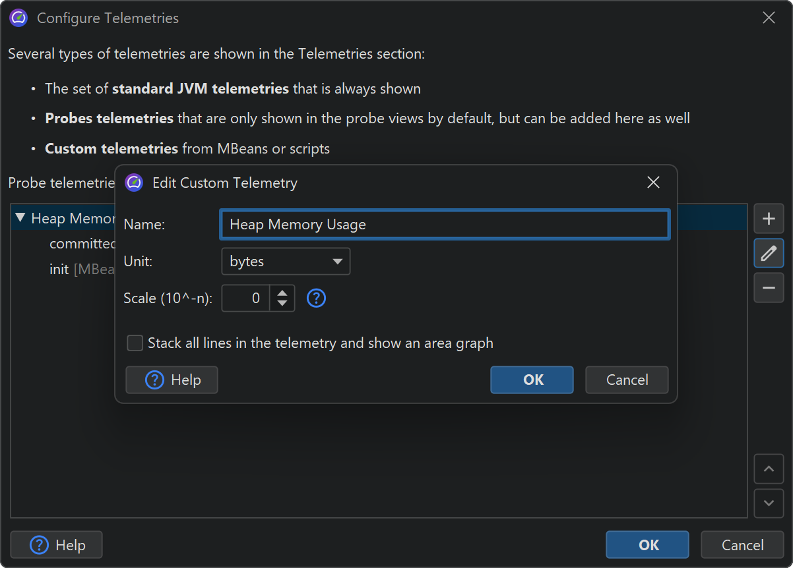
Task: Click the Scale number input field
Action: (245, 298)
